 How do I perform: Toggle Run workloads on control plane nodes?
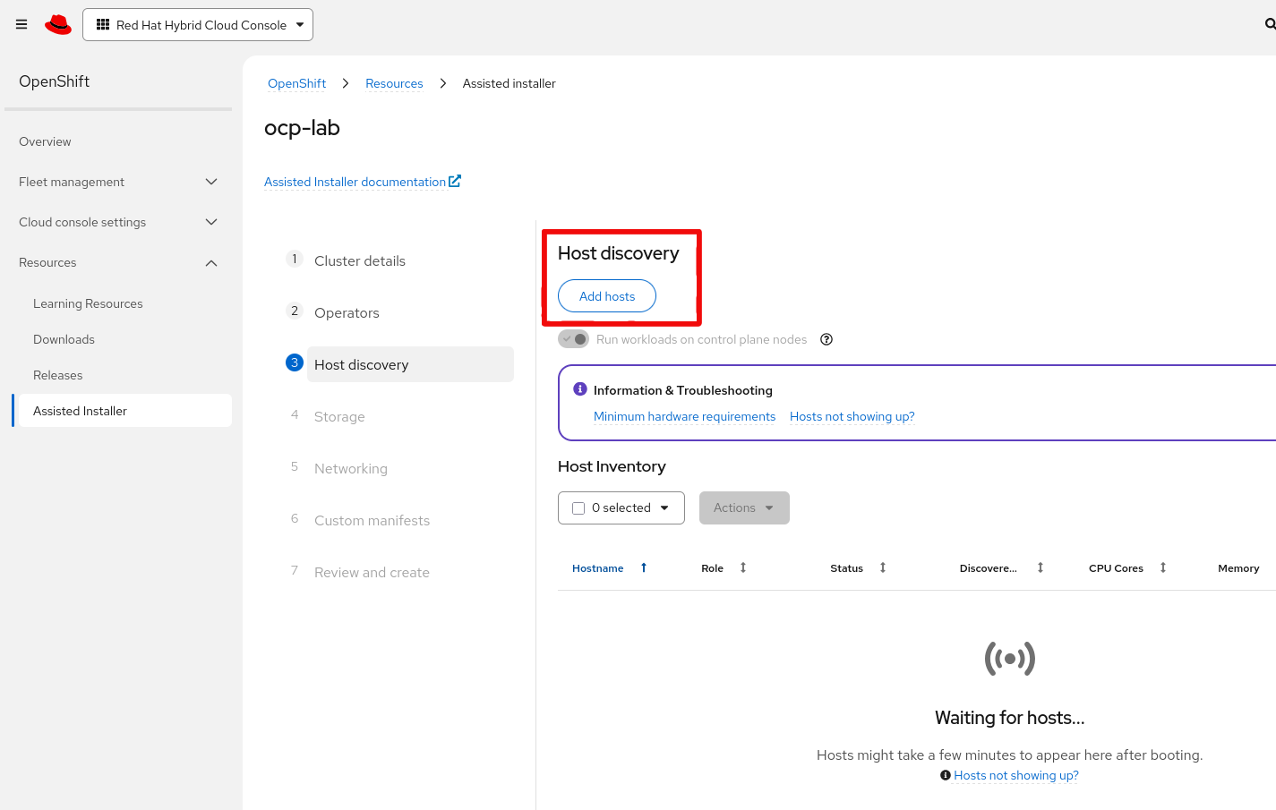pyautogui.click(x=573, y=339)
